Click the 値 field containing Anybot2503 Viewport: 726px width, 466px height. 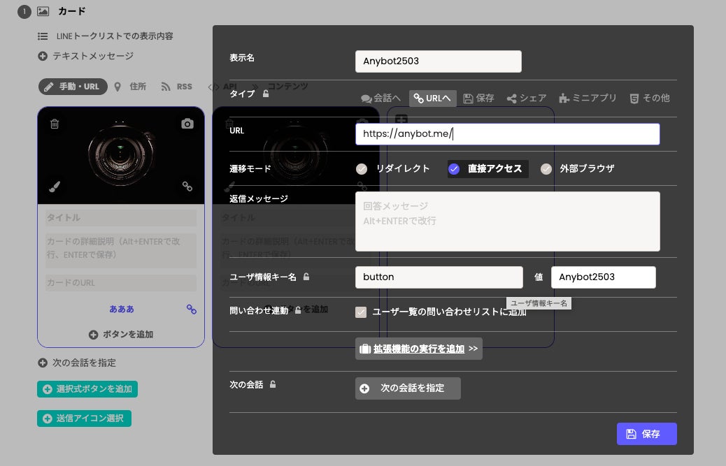604,277
